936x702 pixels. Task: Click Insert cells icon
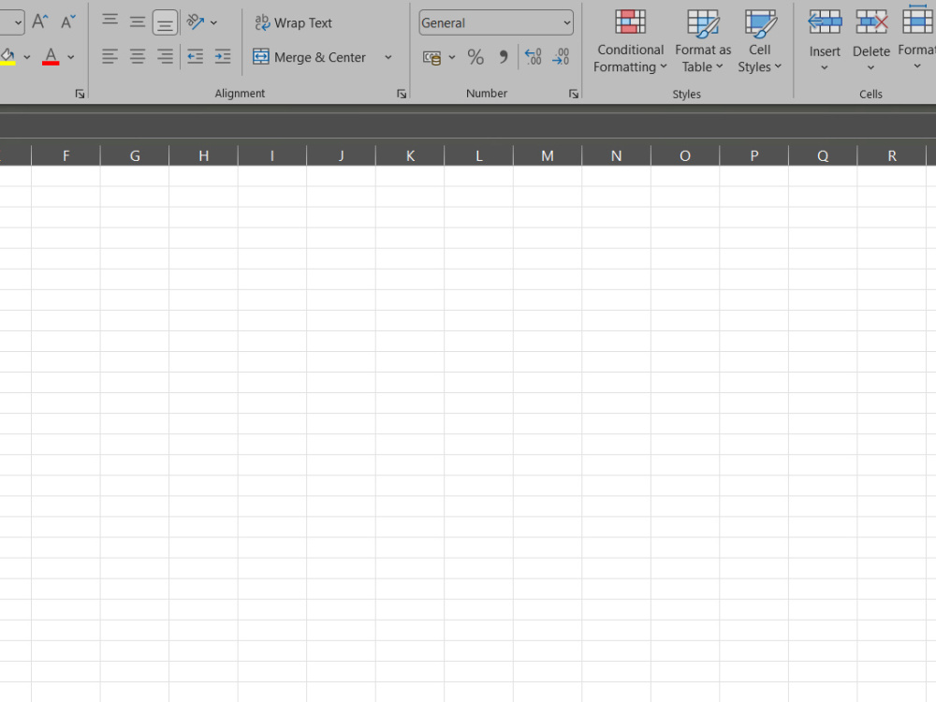click(825, 23)
